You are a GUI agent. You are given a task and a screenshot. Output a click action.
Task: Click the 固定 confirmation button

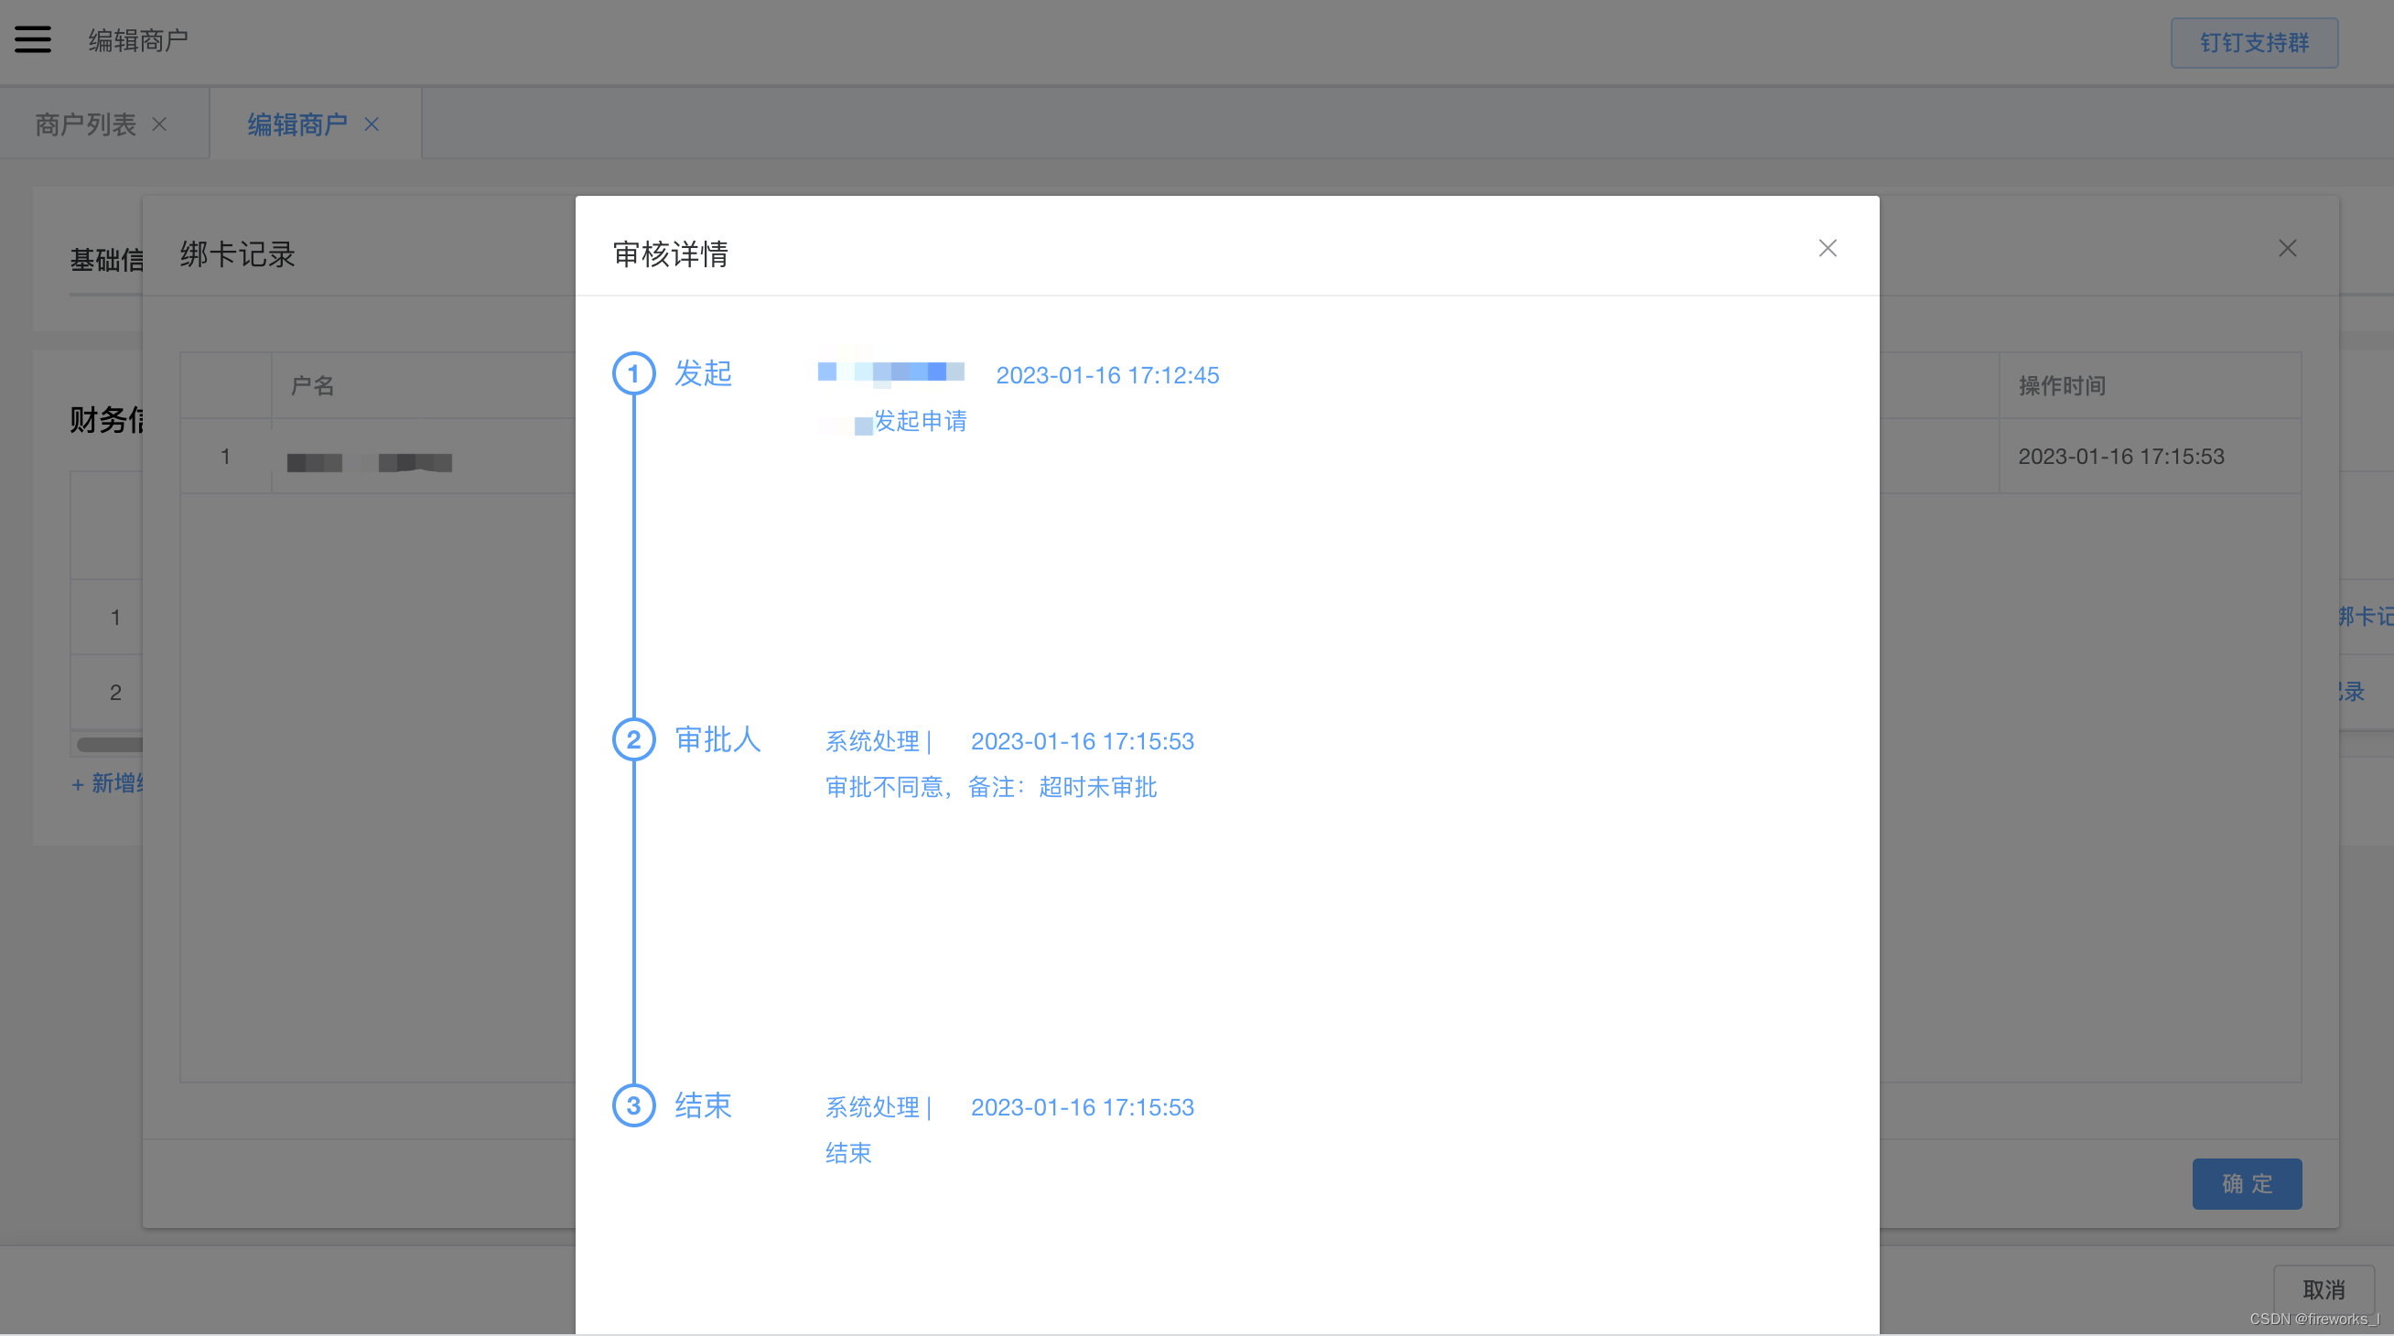click(x=2248, y=1183)
